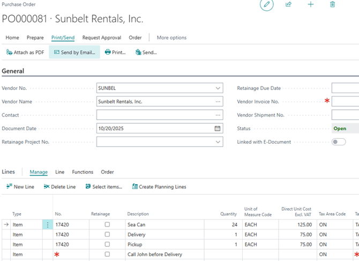Click More options link
Screen dimensions: 359x261
coord(171,38)
